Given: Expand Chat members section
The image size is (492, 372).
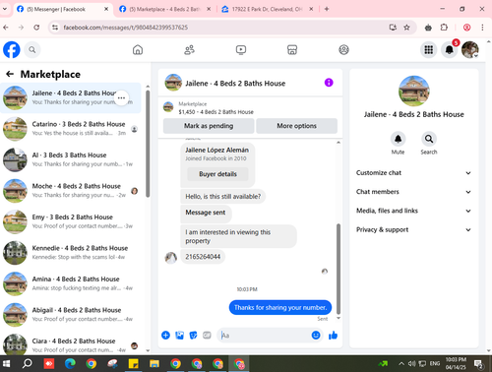Looking at the screenshot, I should coord(413,192).
